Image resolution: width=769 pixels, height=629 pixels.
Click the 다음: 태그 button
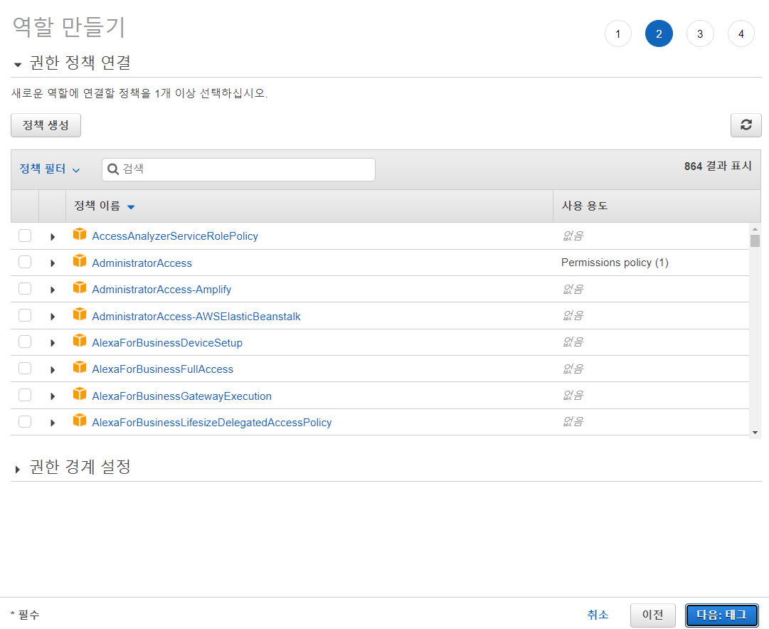click(722, 615)
